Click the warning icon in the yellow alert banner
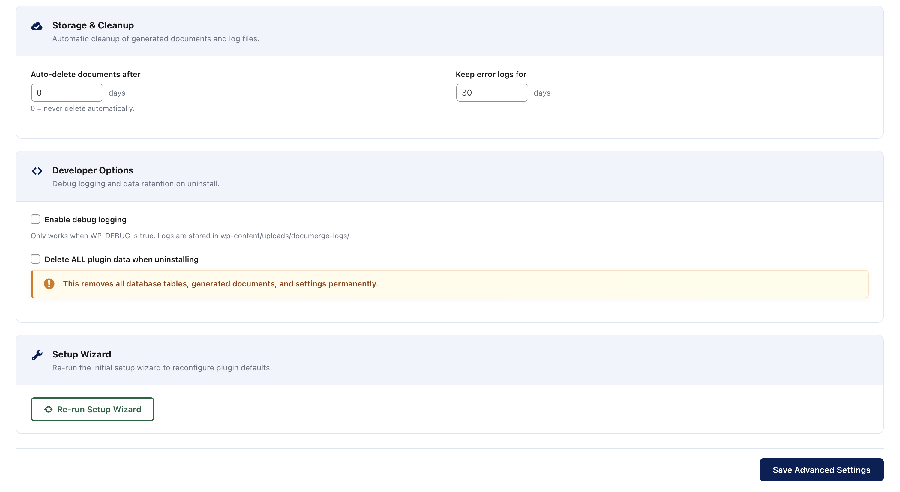 (49, 284)
